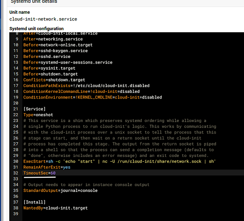Click the ConditionKernelCommandLine line
The image size is (244, 221).
[81, 91]
